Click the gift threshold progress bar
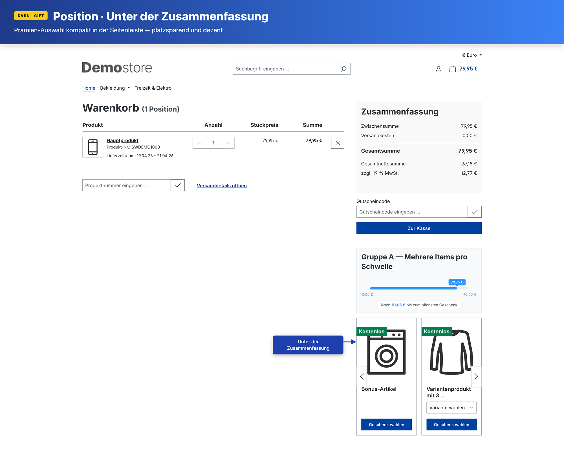 click(x=419, y=288)
